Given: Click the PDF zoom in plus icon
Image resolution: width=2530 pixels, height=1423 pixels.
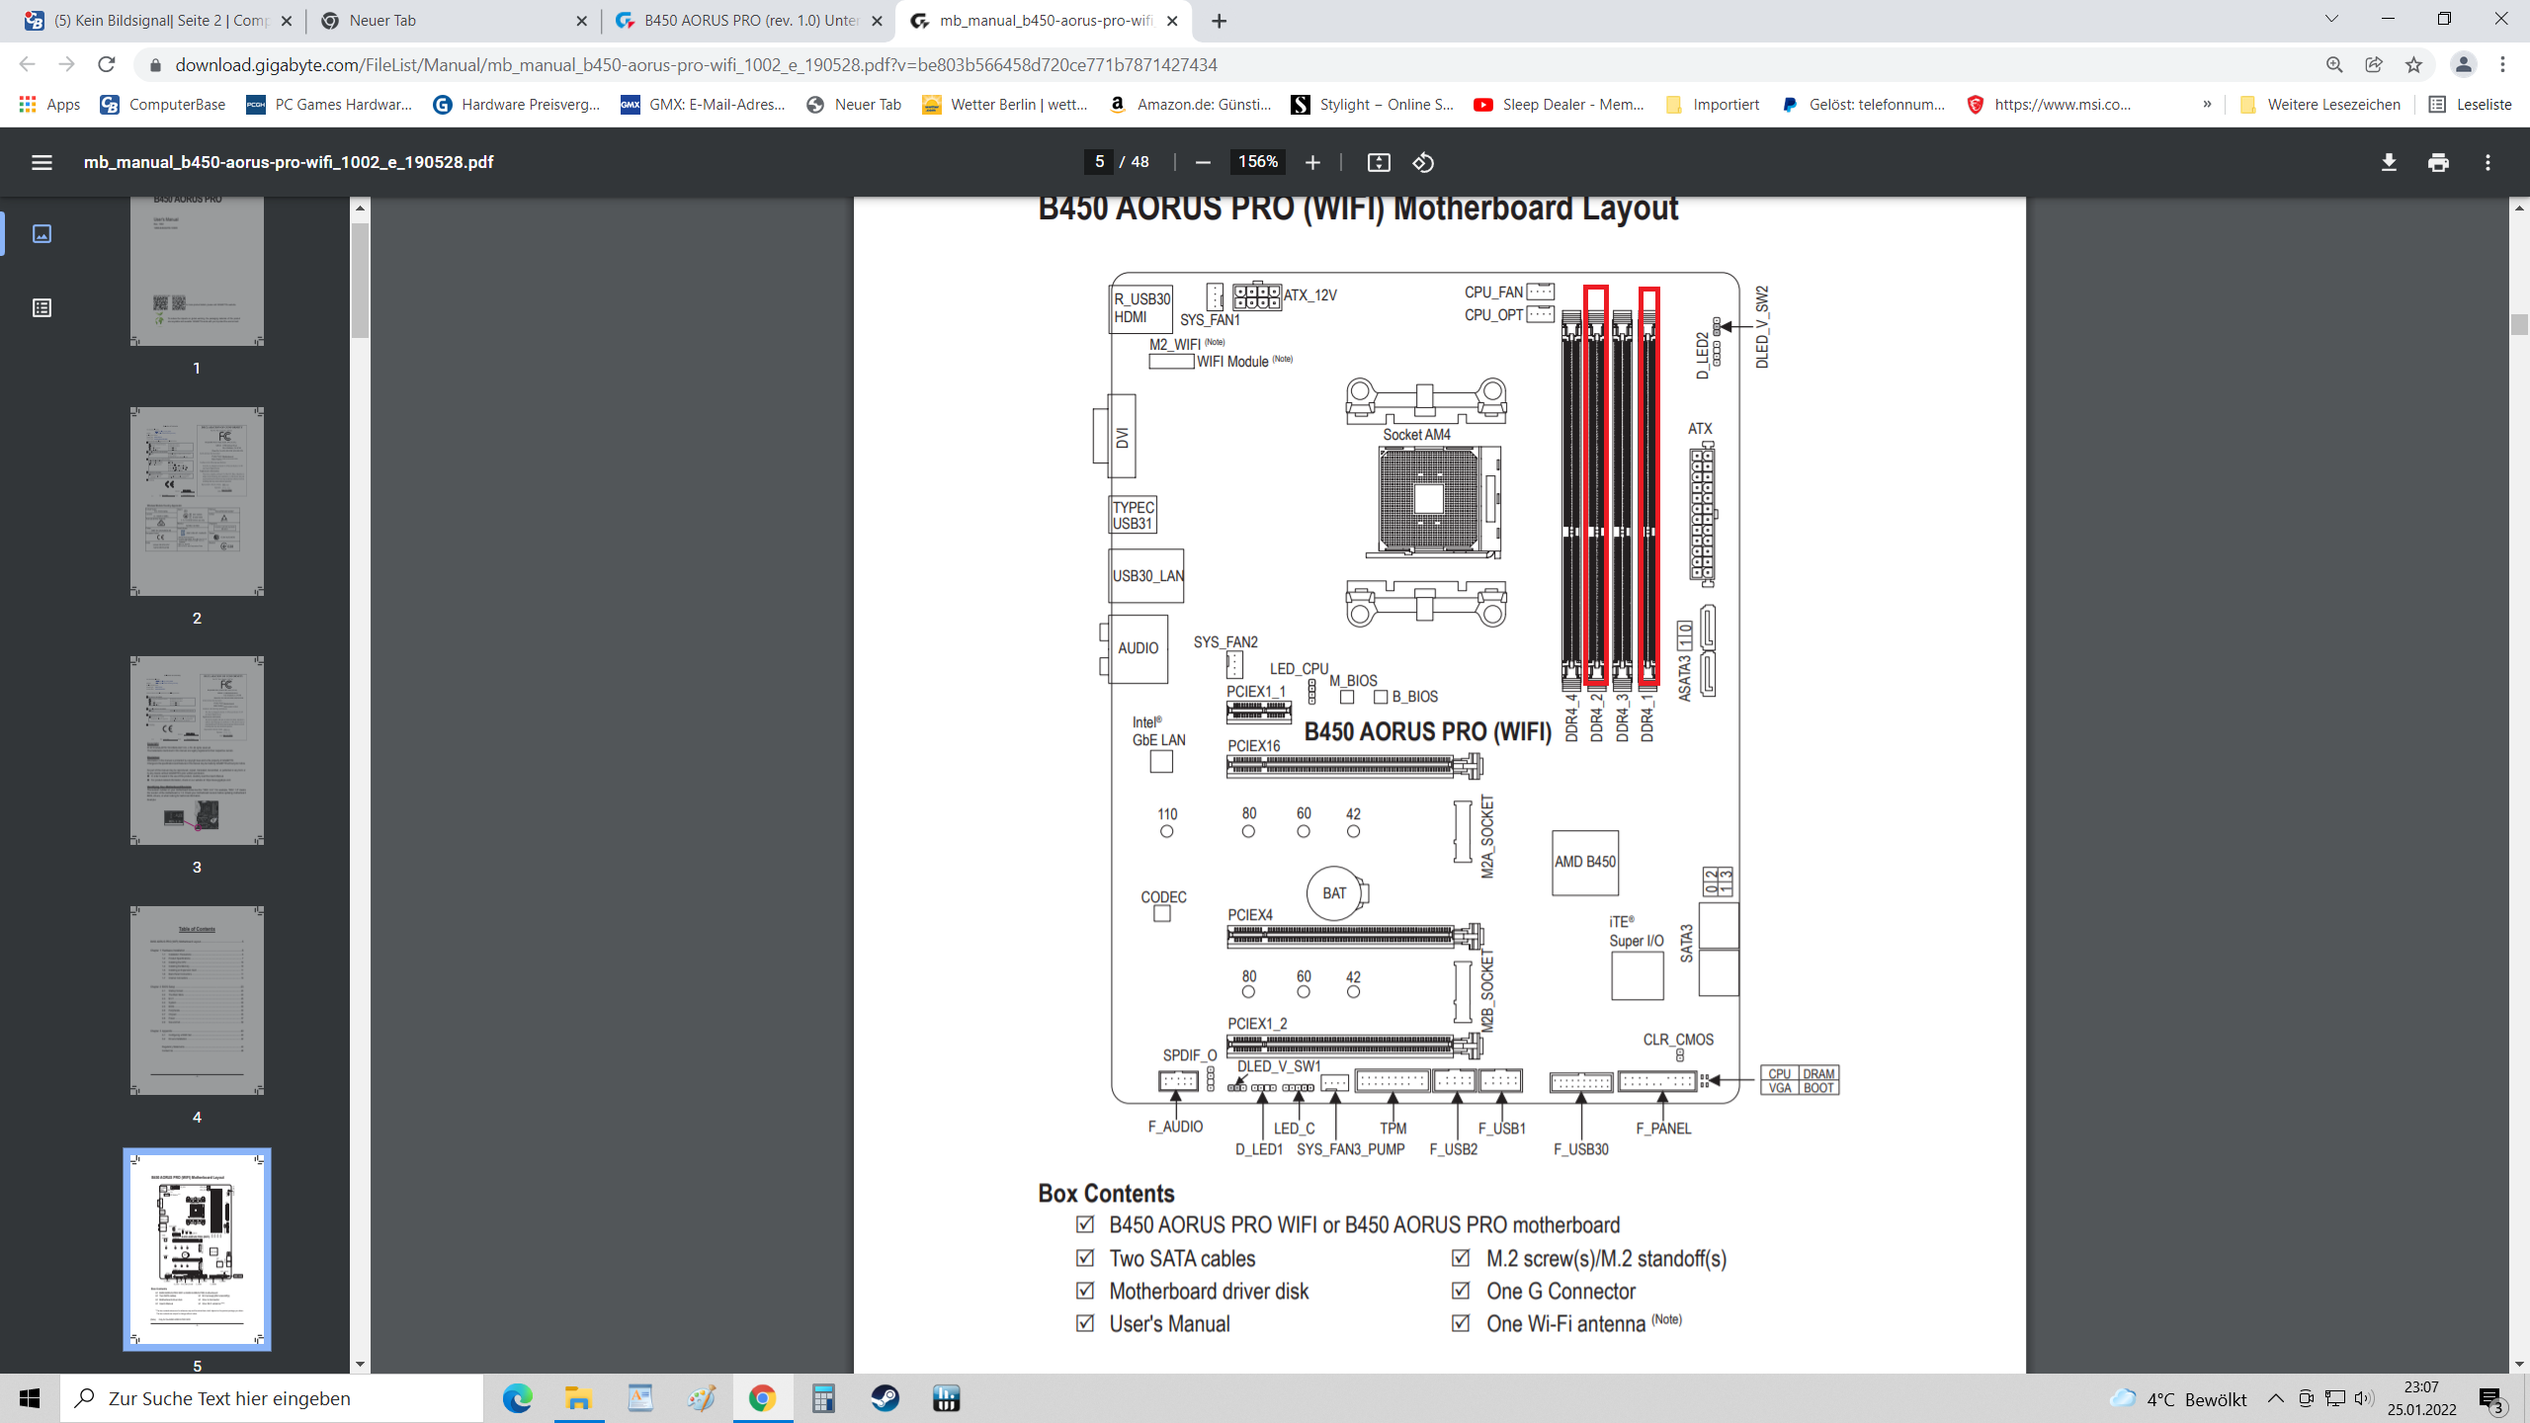Looking at the screenshot, I should (1312, 162).
